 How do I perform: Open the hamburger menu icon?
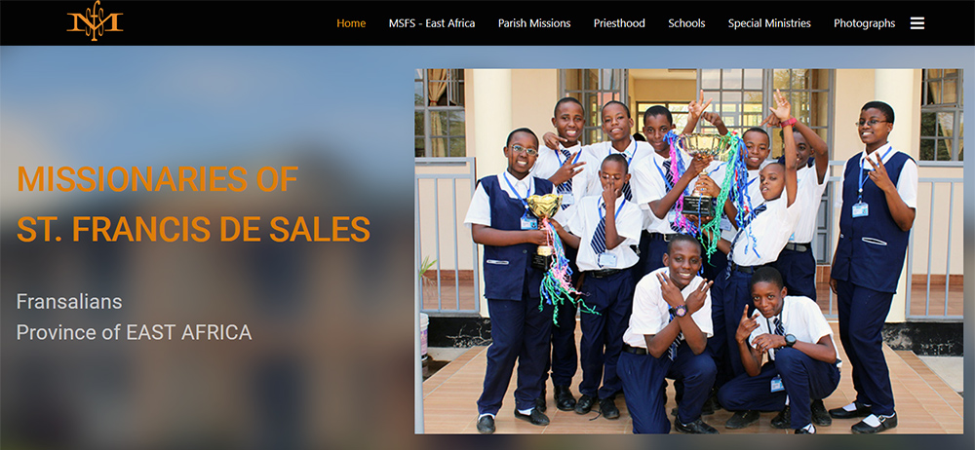point(917,23)
